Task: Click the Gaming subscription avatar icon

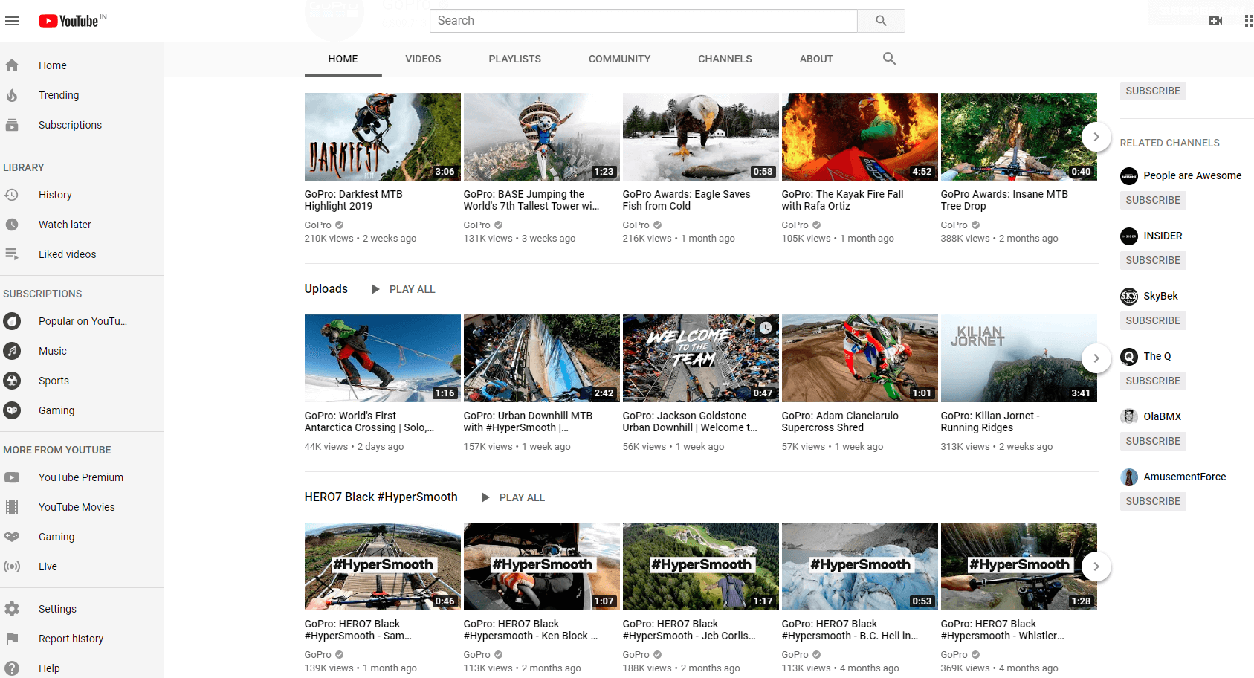Action: pos(12,410)
